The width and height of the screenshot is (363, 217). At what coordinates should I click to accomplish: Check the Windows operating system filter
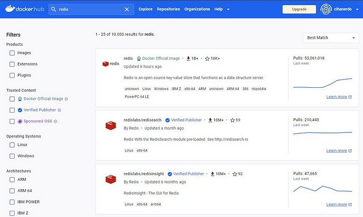tap(12, 156)
